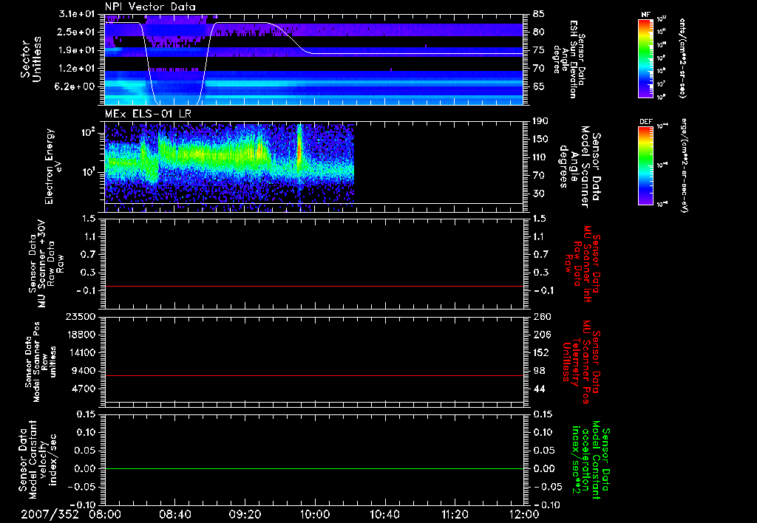Image resolution: width=757 pixels, height=523 pixels.
Task: Click the 206 telemetry tick label
Action: click(542, 335)
